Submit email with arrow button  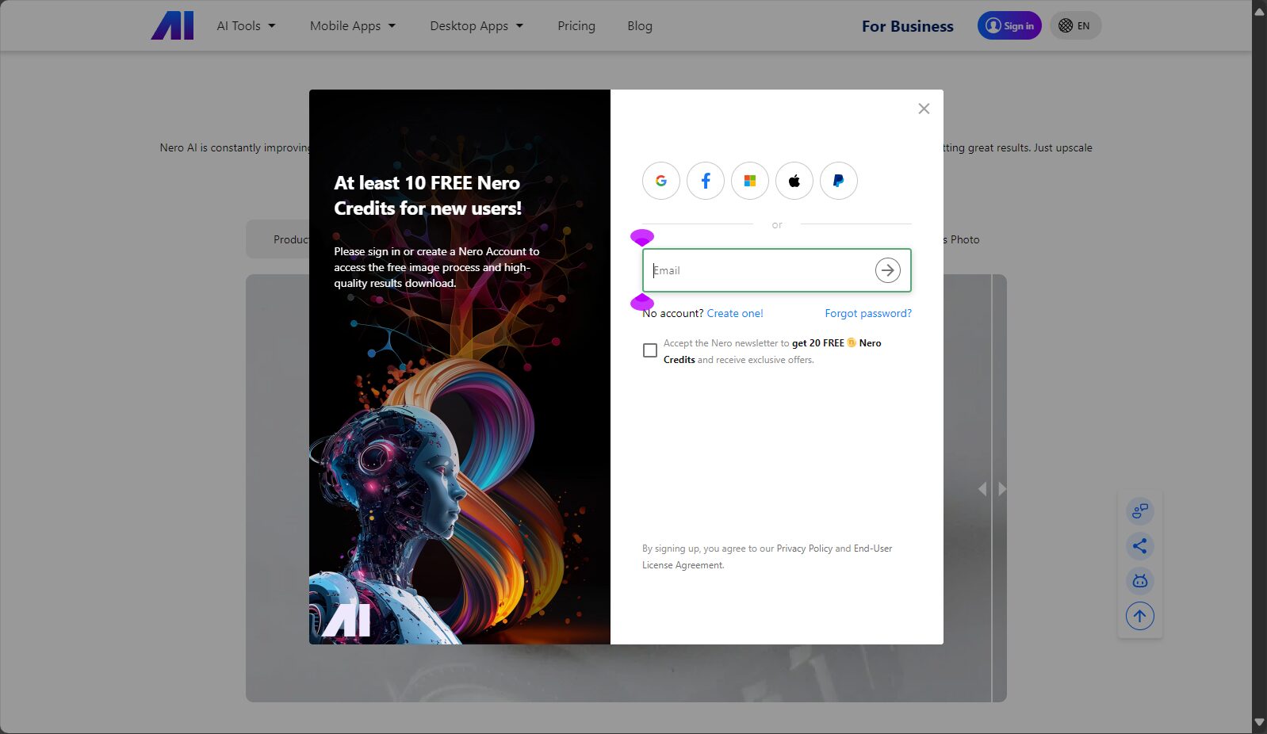tap(888, 270)
